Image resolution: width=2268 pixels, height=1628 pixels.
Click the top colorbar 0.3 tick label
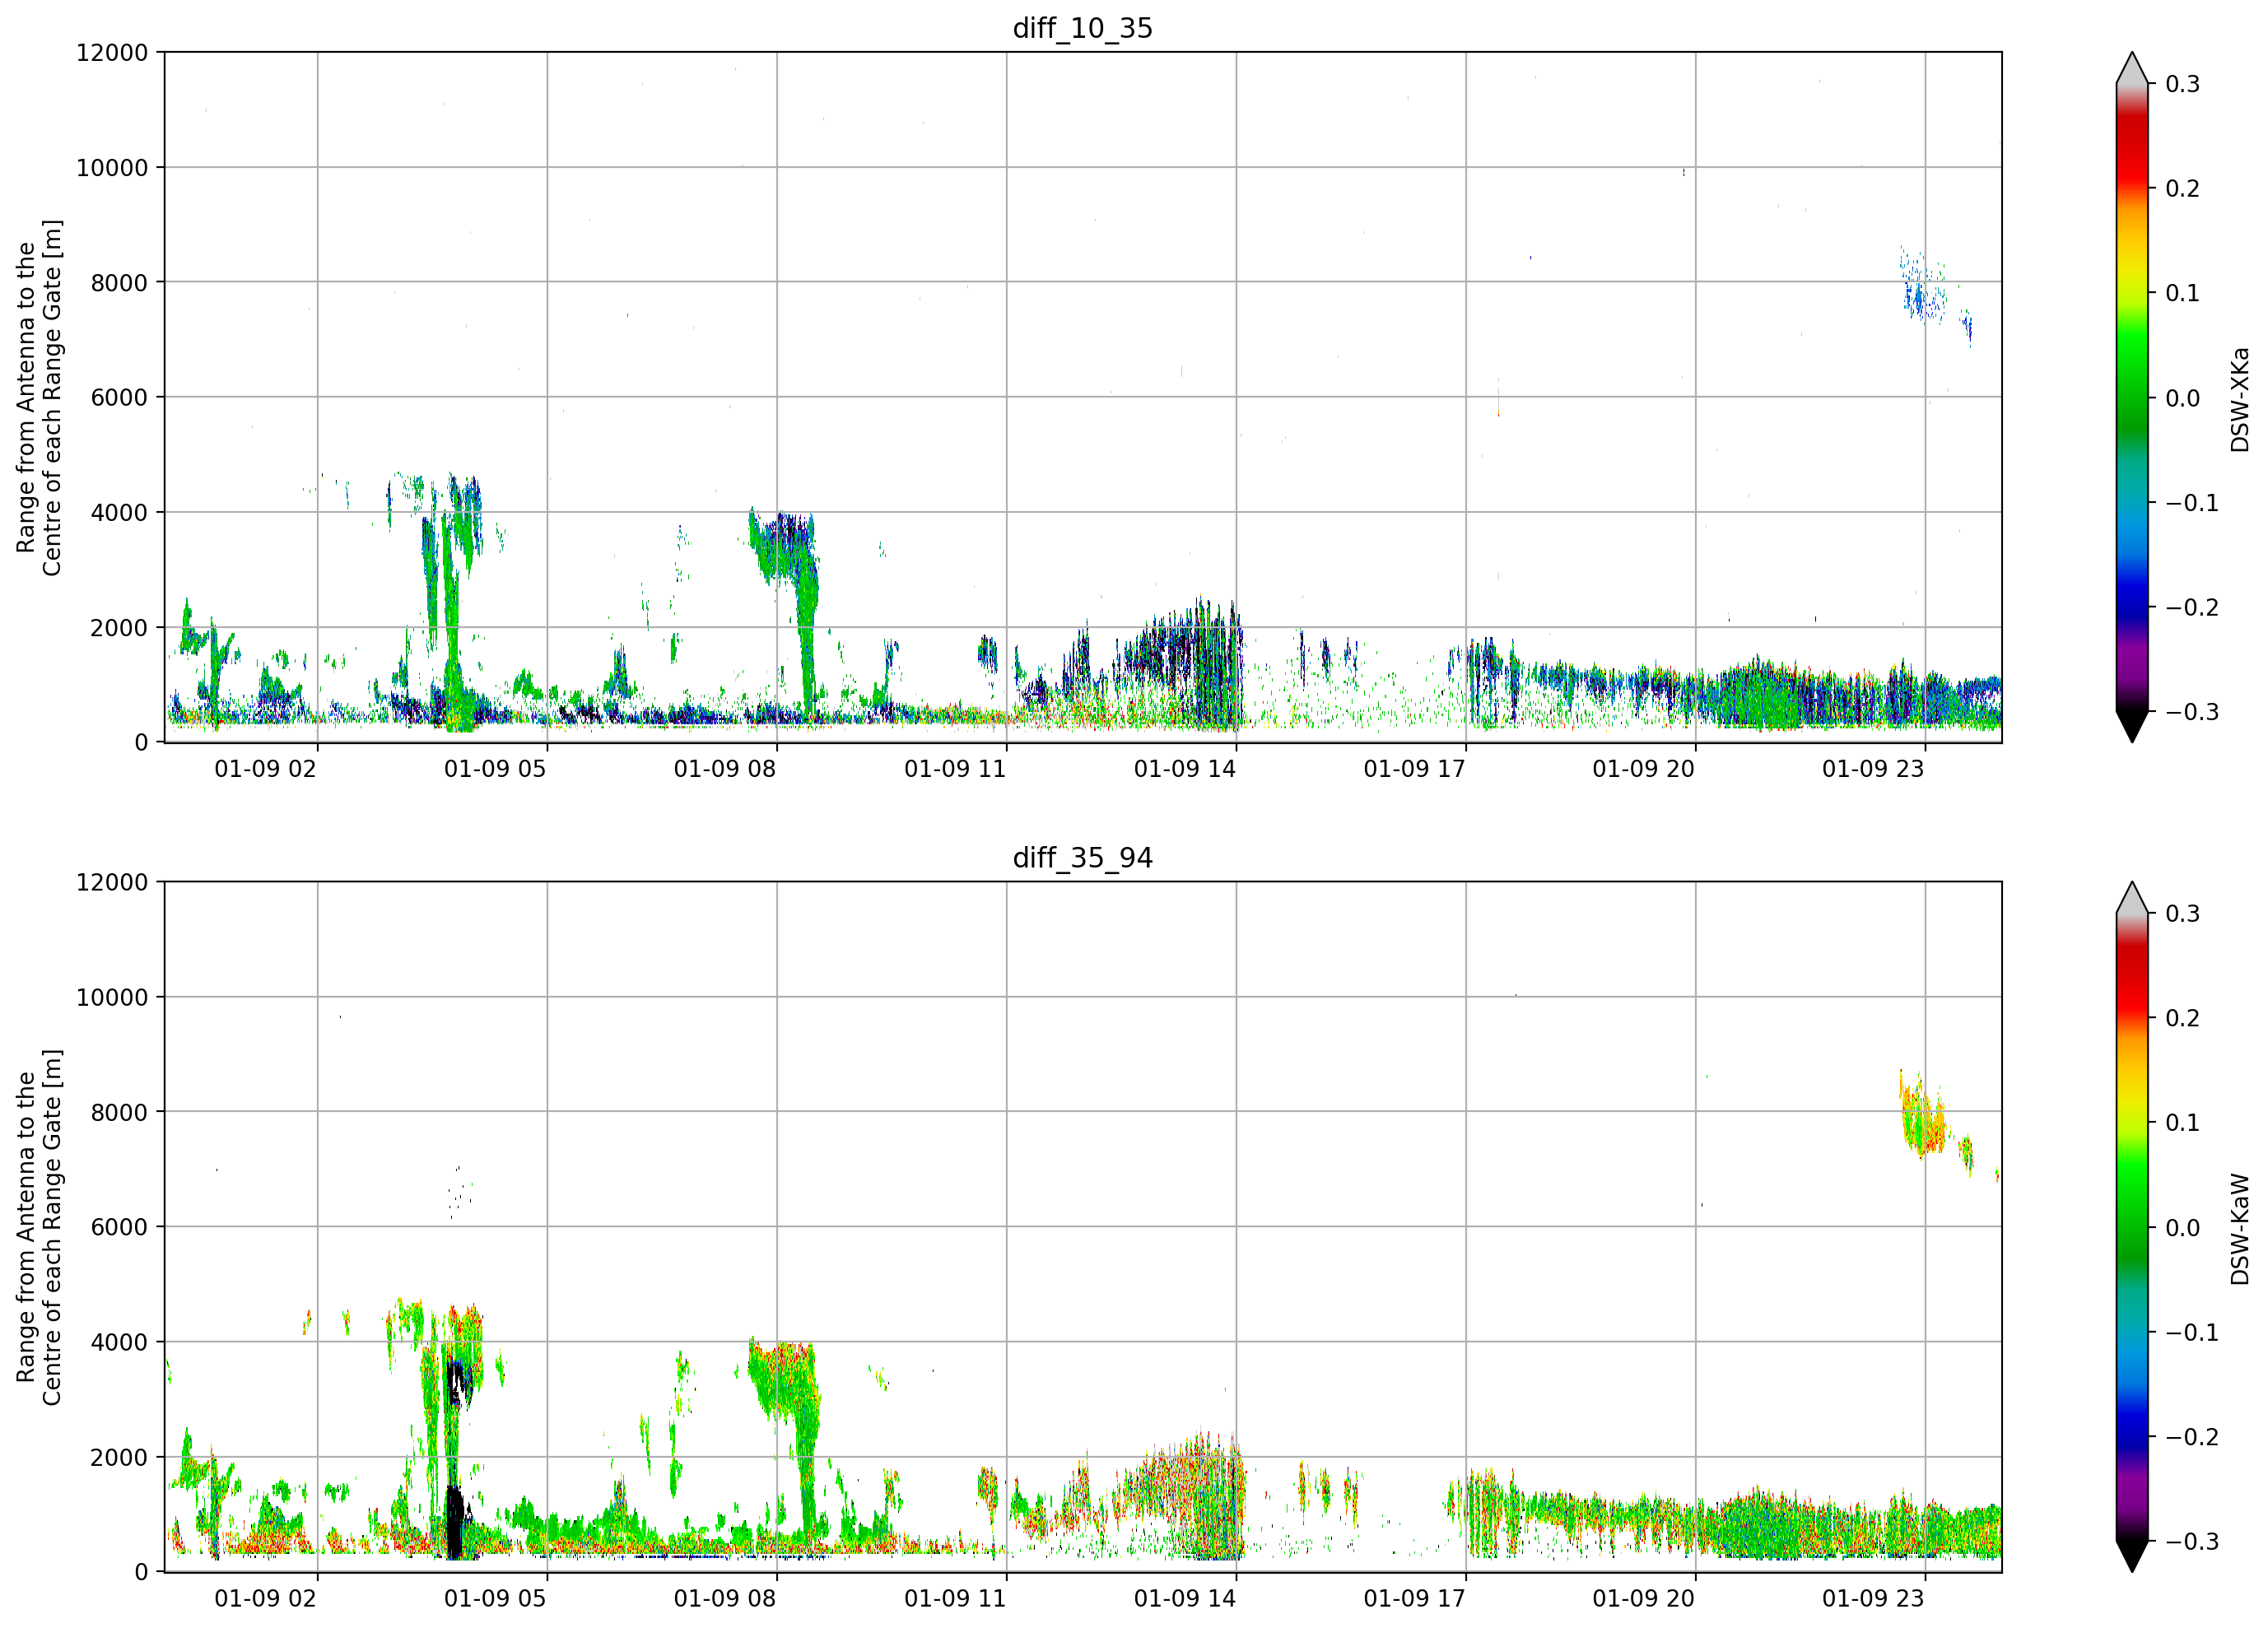(x=2182, y=84)
